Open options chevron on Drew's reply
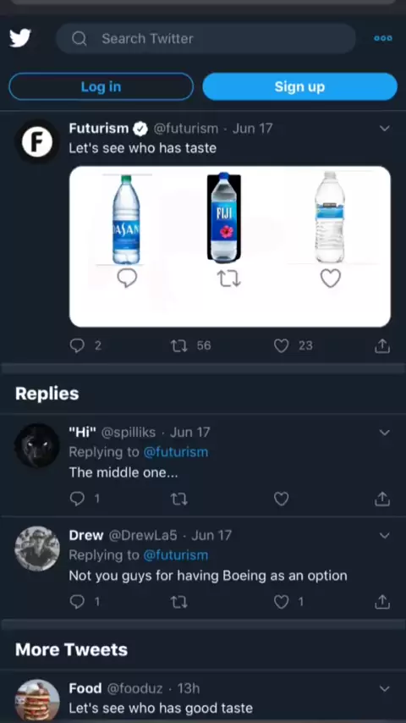 [x=384, y=535]
